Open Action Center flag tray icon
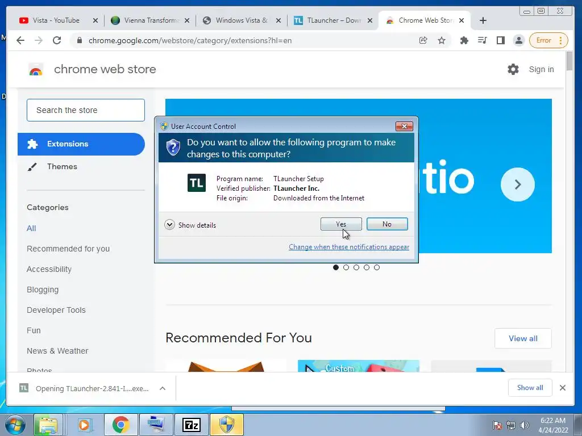Image resolution: width=582 pixels, height=436 pixels. 497,425
